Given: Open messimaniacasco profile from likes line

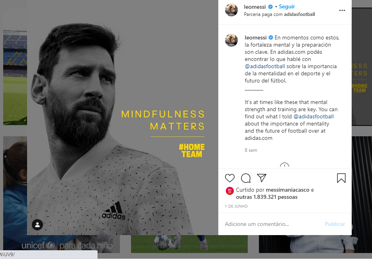Looking at the screenshot, I should pos(288,190).
